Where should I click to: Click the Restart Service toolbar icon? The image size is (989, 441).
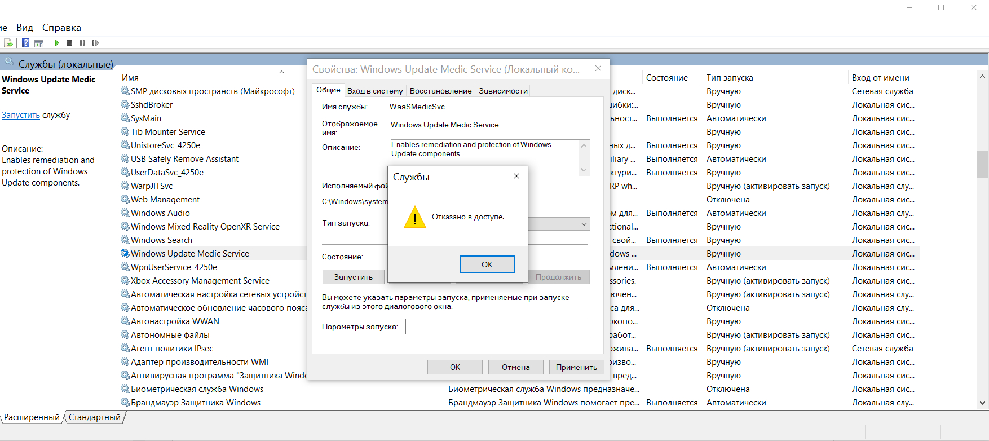tap(95, 43)
